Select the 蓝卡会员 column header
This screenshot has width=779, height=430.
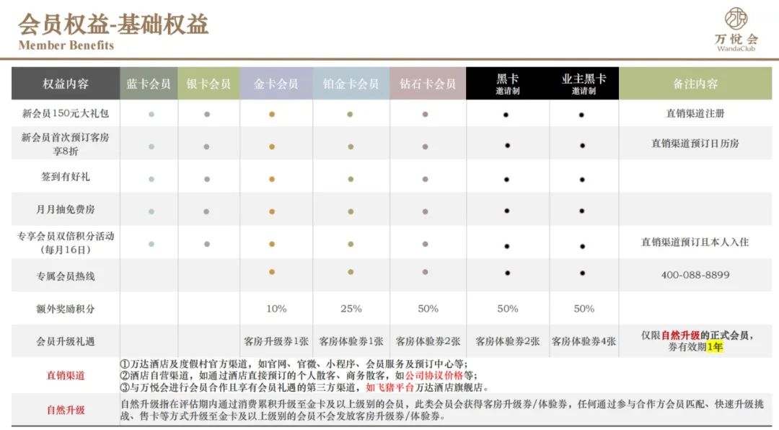click(149, 84)
